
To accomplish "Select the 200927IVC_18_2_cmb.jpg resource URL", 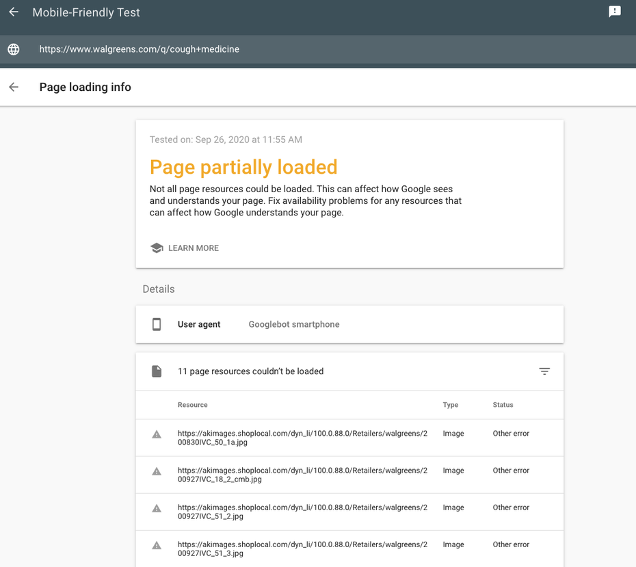I will pyautogui.click(x=302, y=475).
